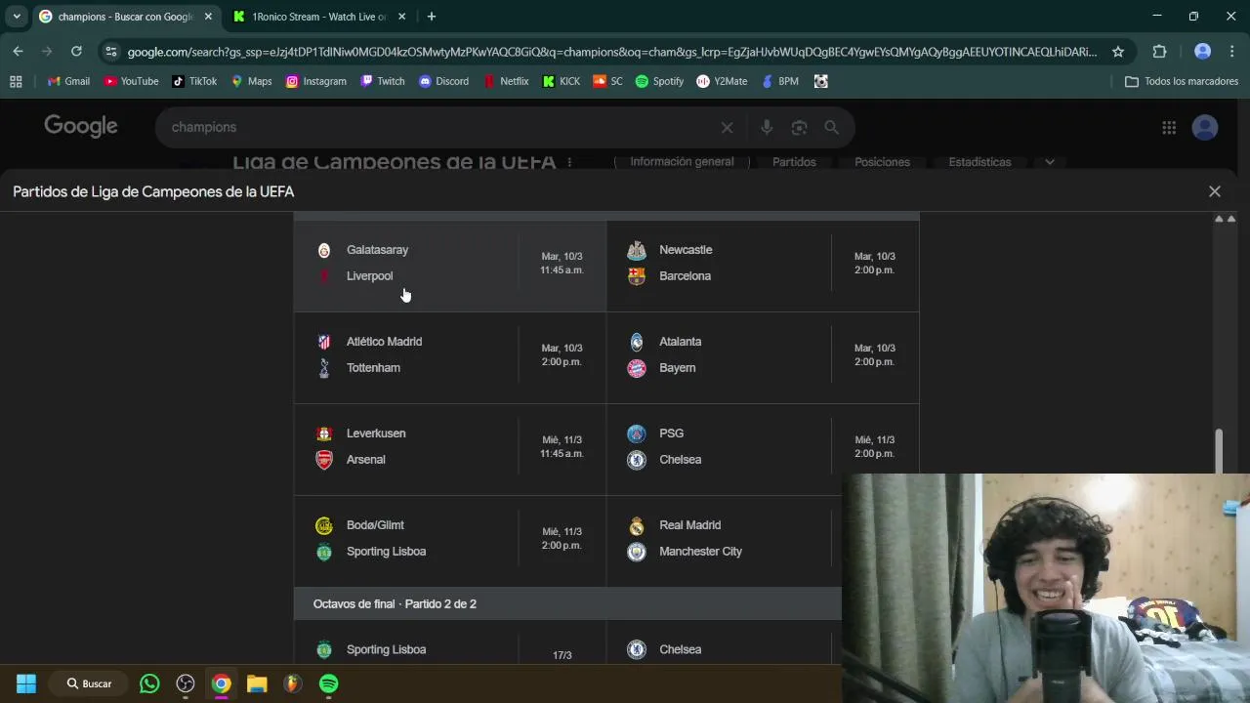
Task: Open the Discord bookmark
Action: 443,81
